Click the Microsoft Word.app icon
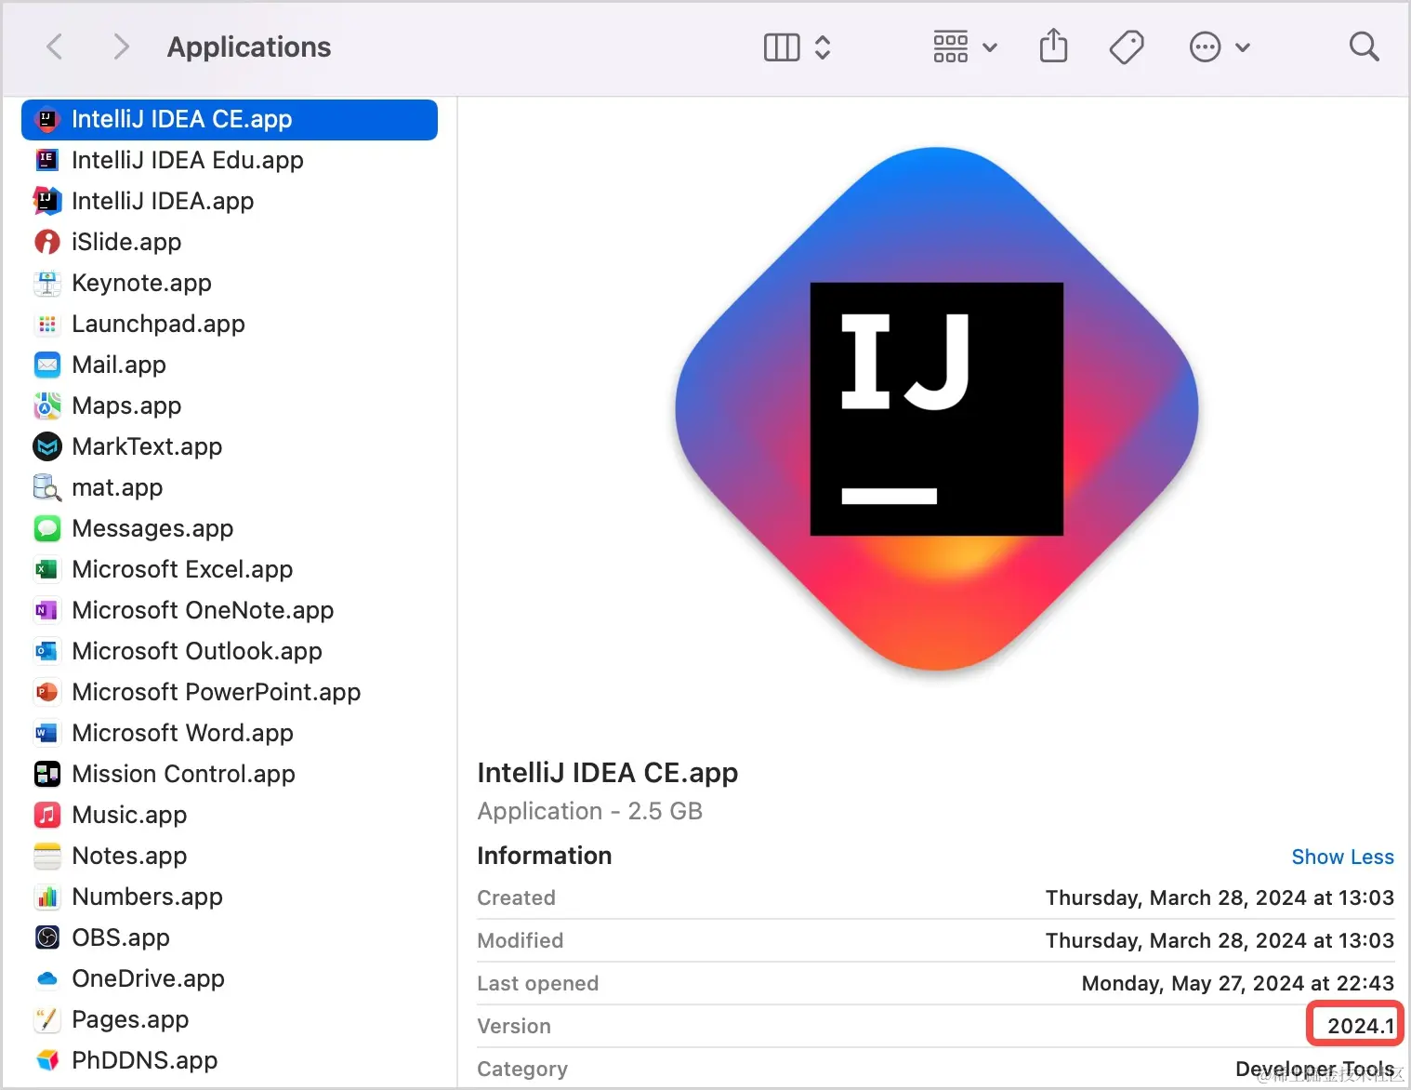This screenshot has width=1411, height=1090. (x=47, y=733)
